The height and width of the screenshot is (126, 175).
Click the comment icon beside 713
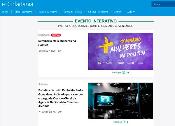(123, 72)
